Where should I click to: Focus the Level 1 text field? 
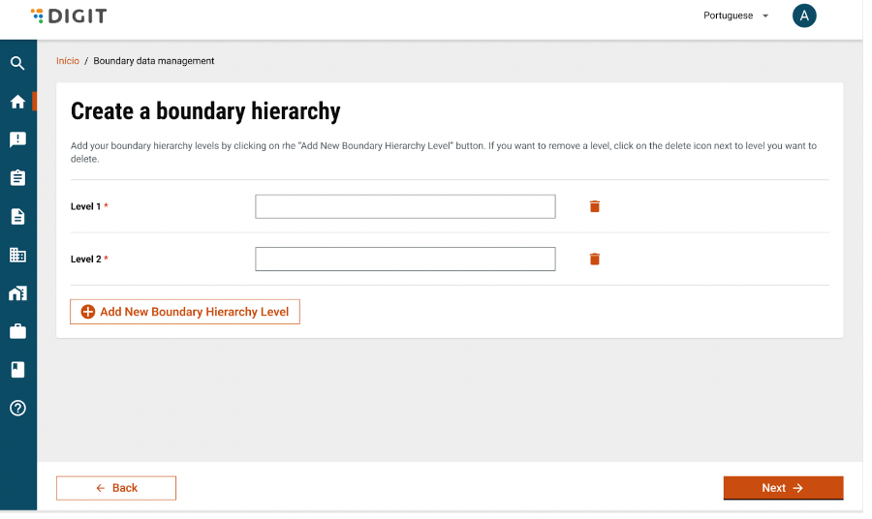405,206
